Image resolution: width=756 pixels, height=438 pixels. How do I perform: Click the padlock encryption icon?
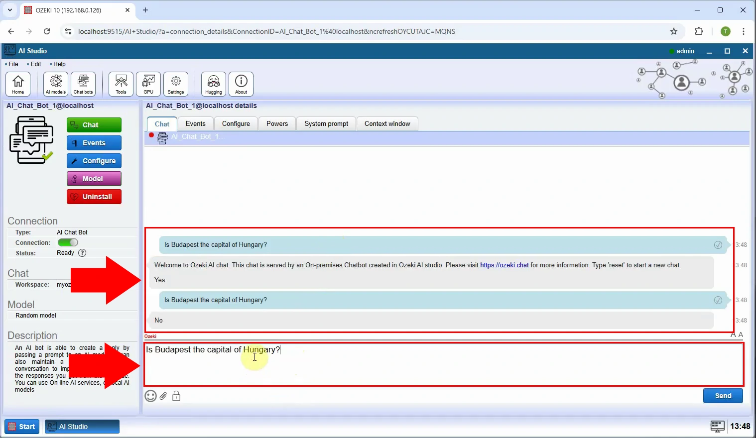point(176,396)
